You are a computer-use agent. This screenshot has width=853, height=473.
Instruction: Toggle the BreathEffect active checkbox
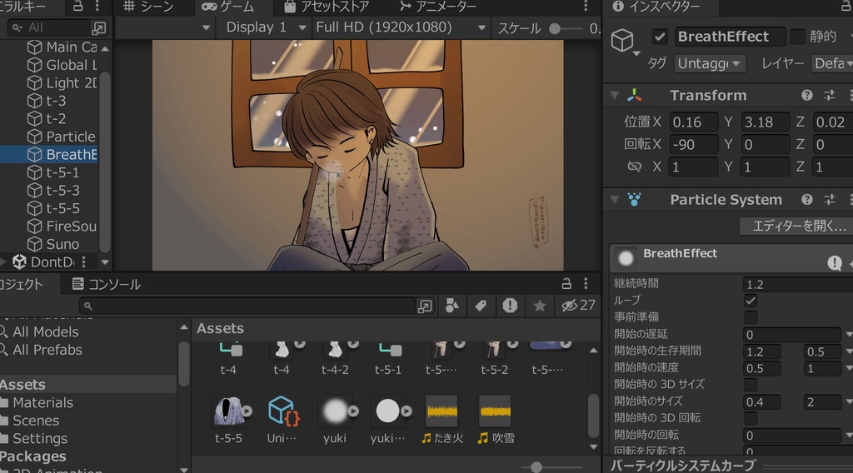pyautogui.click(x=660, y=37)
